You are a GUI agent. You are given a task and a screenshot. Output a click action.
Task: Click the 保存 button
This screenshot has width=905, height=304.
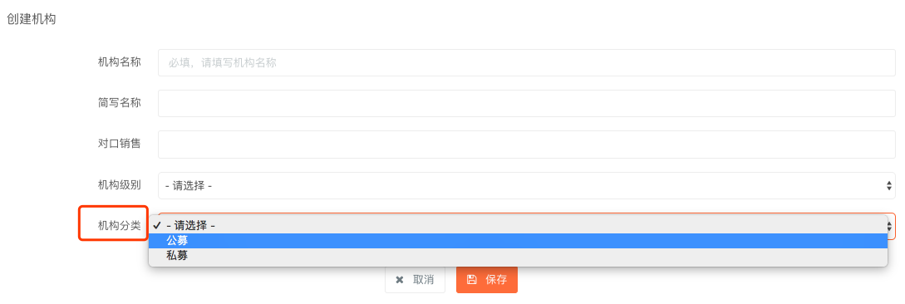pyautogui.click(x=486, y=280)
